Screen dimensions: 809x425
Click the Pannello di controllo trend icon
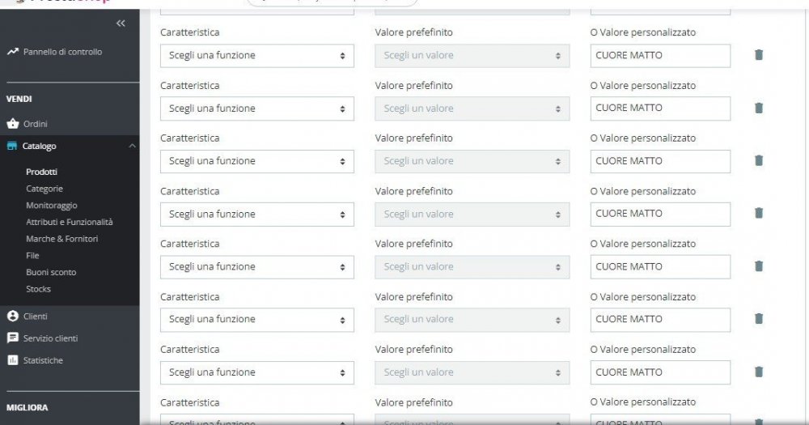tap(12, 52)
